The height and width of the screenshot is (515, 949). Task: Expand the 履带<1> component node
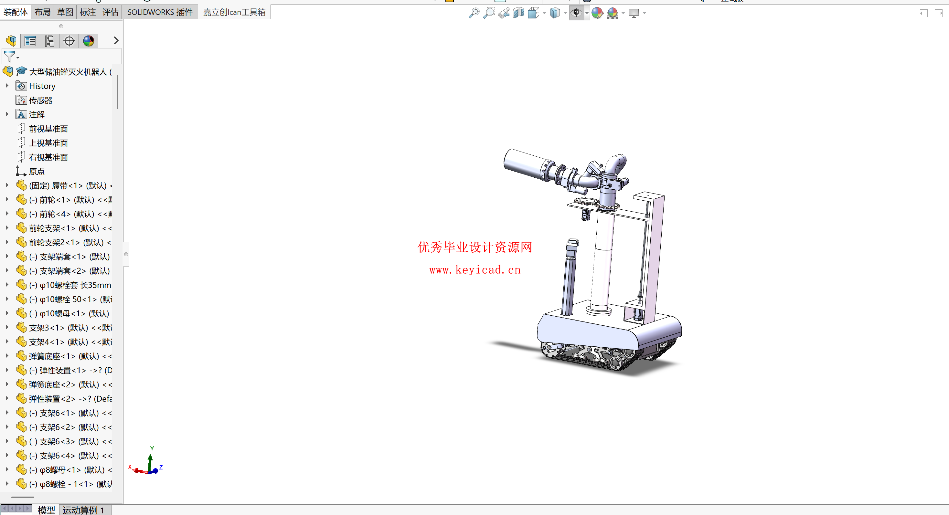[7, 185]
